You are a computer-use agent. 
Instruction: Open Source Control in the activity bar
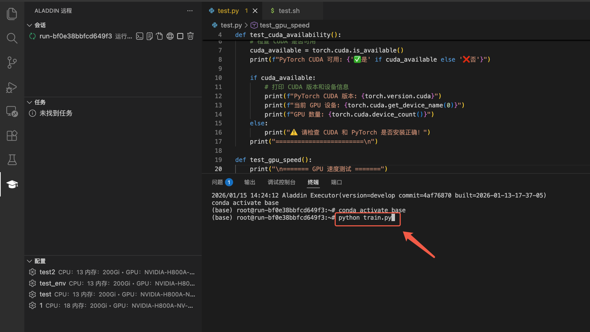(x=12, y=63)
